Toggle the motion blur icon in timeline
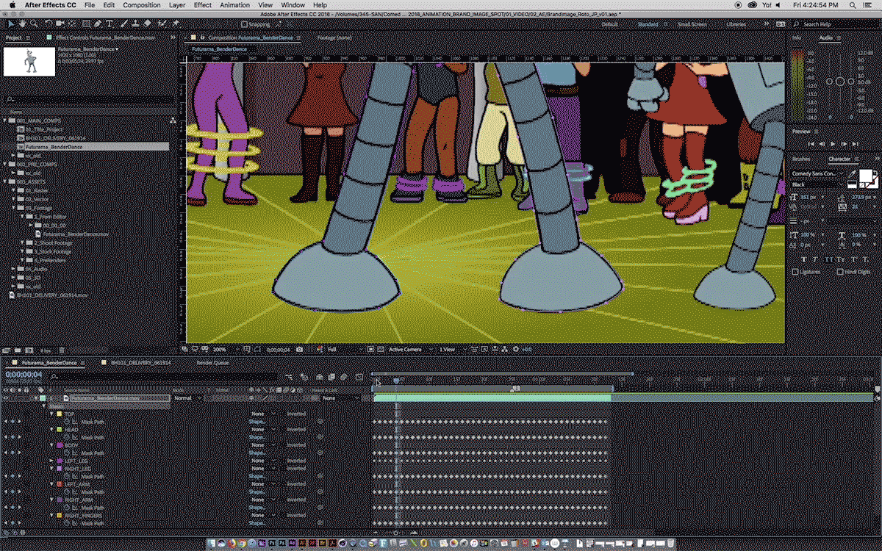This screenshot has width=882, height=551. coord(344,377)
